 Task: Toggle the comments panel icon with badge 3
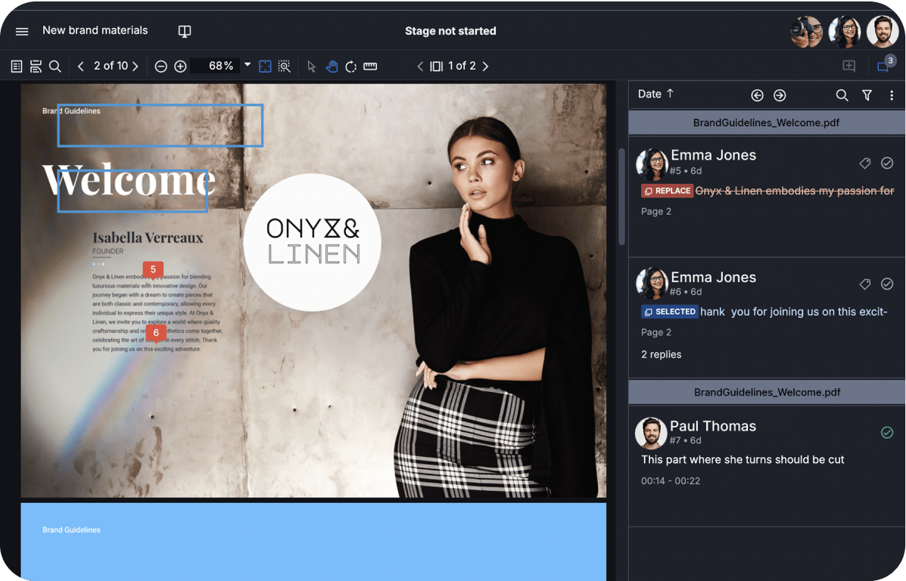click(x=884, y=65)
